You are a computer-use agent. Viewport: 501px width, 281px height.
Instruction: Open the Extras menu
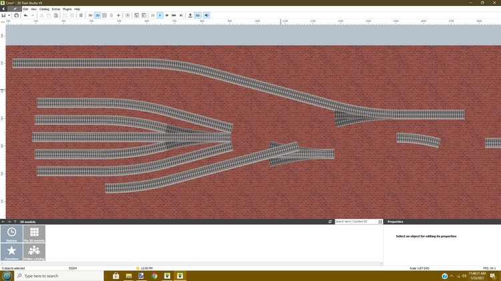56,9
